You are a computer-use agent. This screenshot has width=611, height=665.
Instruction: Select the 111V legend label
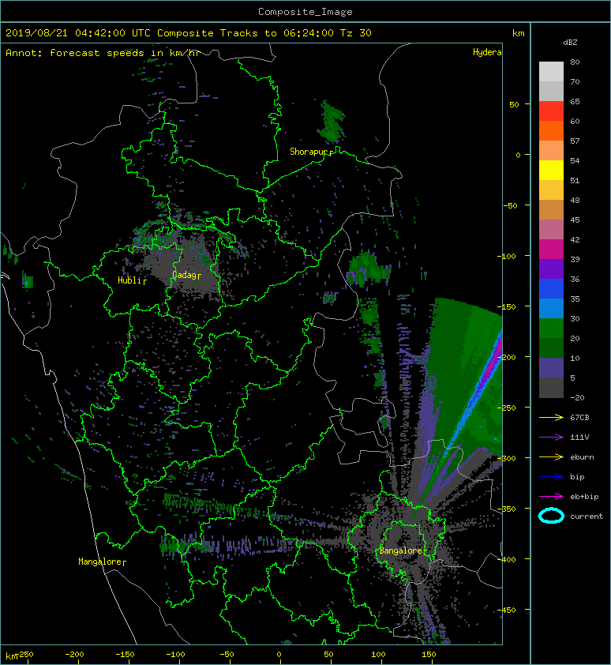[579, 438]
